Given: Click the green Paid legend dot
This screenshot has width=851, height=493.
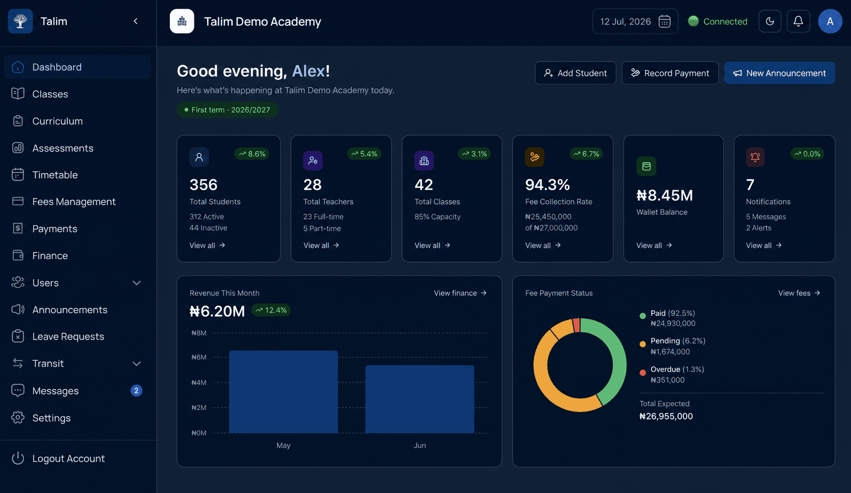Looking at the screenshot, I should point(643,316).
